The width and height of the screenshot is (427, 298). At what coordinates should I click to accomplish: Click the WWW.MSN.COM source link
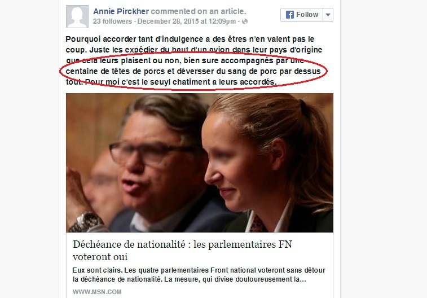97,292
